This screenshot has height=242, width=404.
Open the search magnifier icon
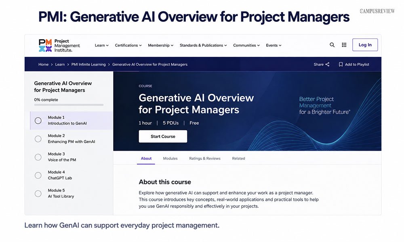332,45
